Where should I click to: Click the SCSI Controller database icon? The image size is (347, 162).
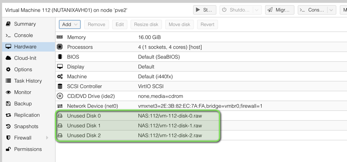point(60,87)
